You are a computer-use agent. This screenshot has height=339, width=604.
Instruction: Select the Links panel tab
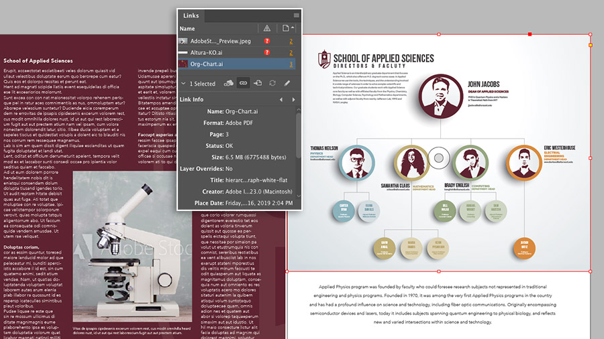191,15
